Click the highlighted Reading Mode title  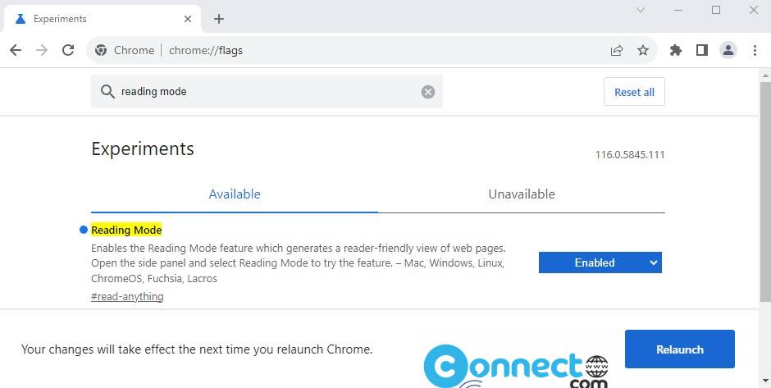[x=126, y=231]
